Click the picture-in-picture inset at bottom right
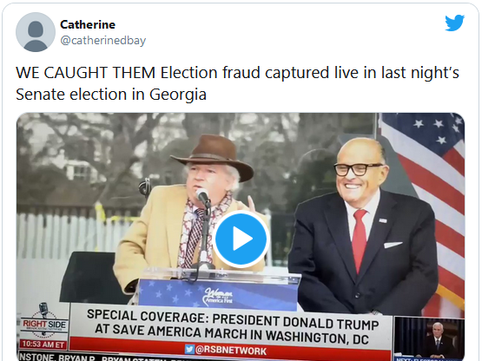The width and height of the screenshot is (495, 361). 429,338
